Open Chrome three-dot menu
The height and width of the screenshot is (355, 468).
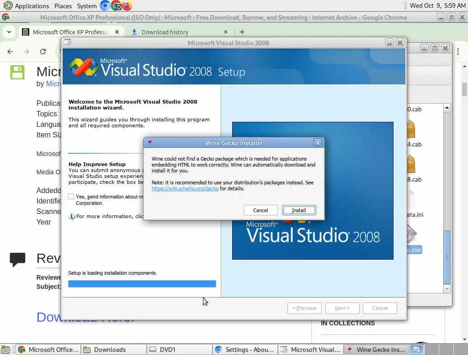pos(458,52)
